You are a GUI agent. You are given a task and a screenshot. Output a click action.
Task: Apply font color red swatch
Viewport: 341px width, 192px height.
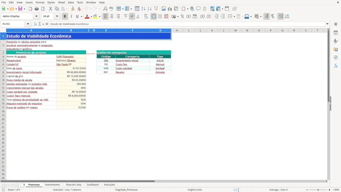point(87,16)
